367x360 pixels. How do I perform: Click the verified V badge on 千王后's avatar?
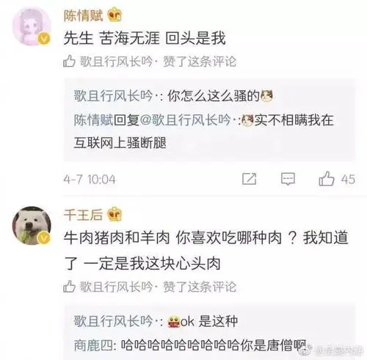click(44, 238)
